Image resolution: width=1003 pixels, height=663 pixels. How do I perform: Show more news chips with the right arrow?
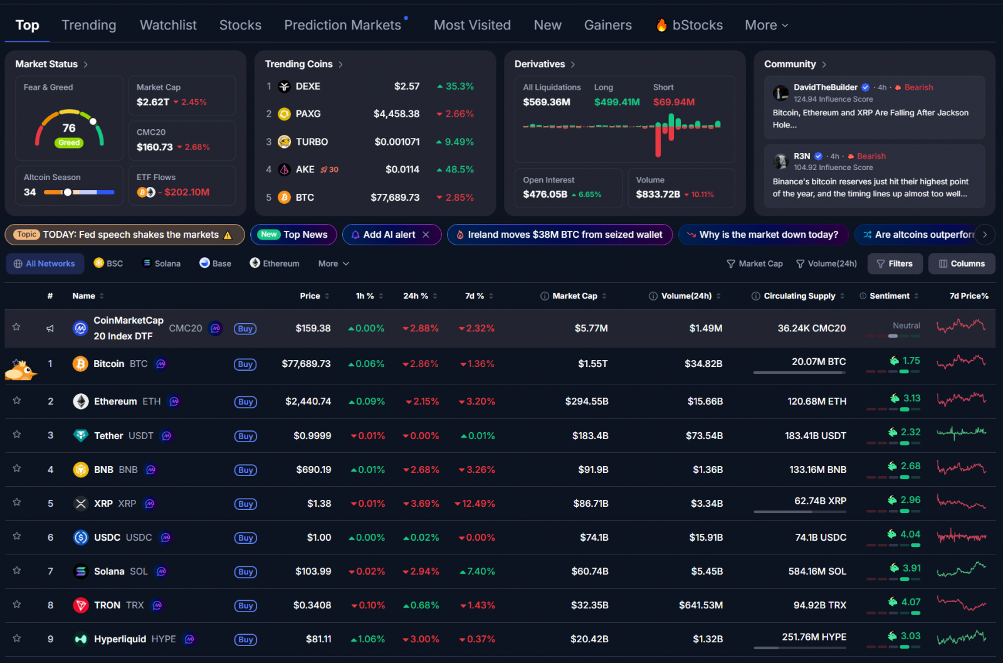point(985,235)
